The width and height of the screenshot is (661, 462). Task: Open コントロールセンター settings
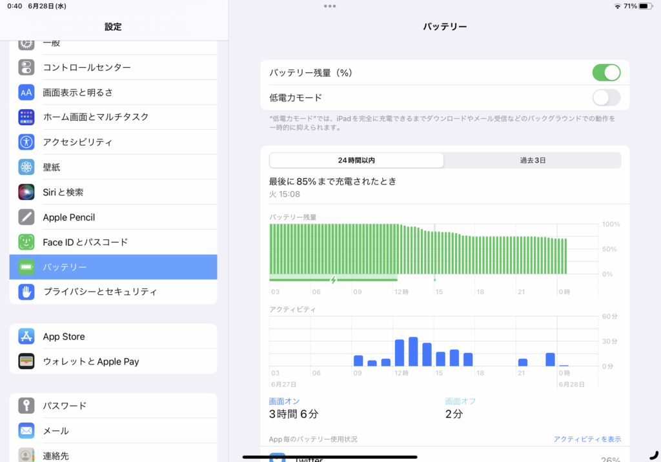(113, 68)
